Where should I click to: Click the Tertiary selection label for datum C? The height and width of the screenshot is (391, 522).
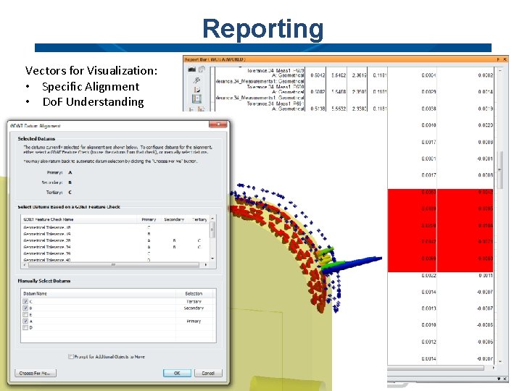coord(194,301)
